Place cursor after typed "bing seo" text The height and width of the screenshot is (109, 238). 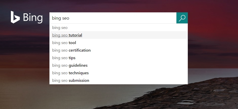(69, 18)
